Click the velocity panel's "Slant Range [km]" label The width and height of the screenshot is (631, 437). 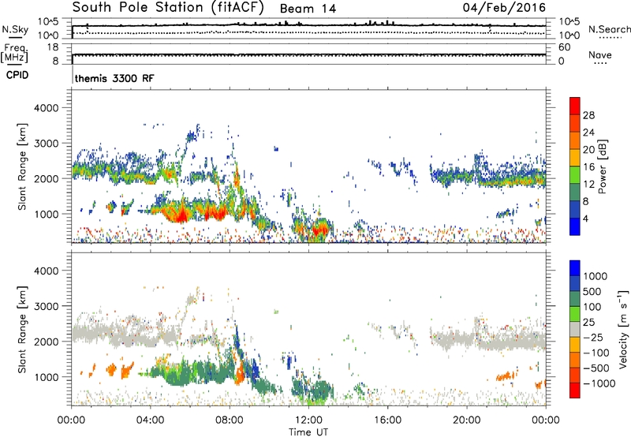pos(22,329)
